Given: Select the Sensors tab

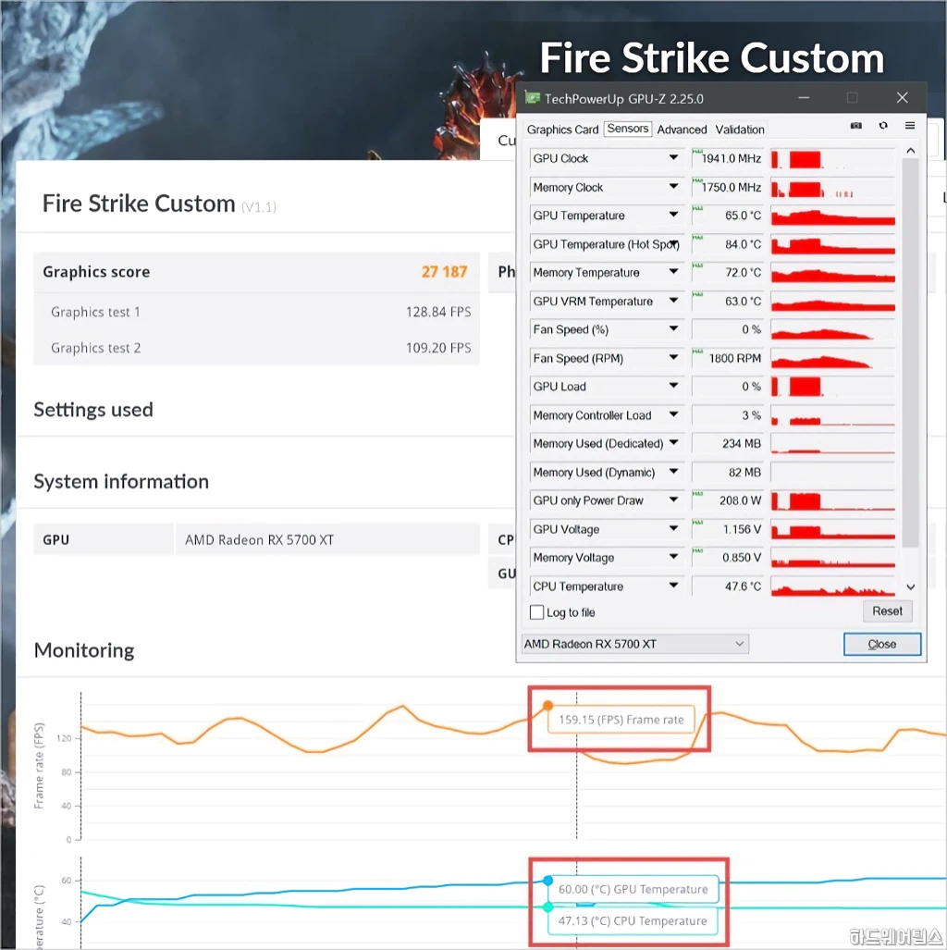Looking at the screenshot, I should click(x=628, y=129).
